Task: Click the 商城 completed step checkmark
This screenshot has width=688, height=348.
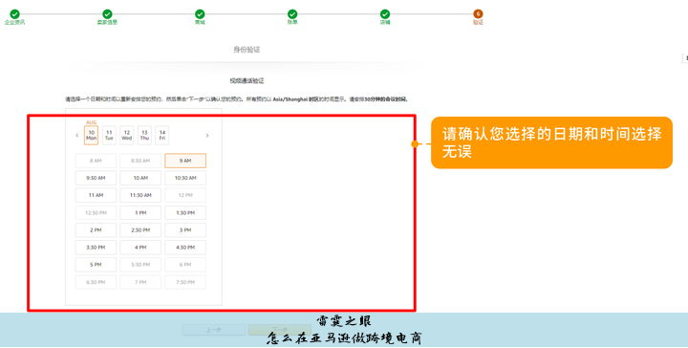Action: 200,14
